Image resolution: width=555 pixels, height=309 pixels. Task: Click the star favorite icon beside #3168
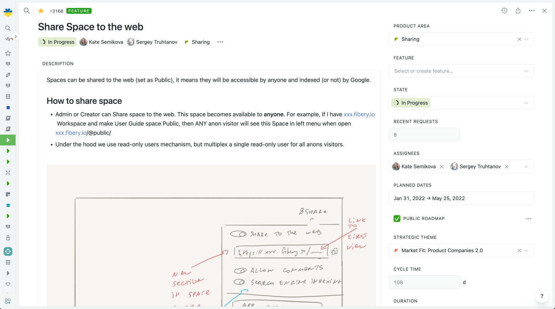tap(41, 11)
